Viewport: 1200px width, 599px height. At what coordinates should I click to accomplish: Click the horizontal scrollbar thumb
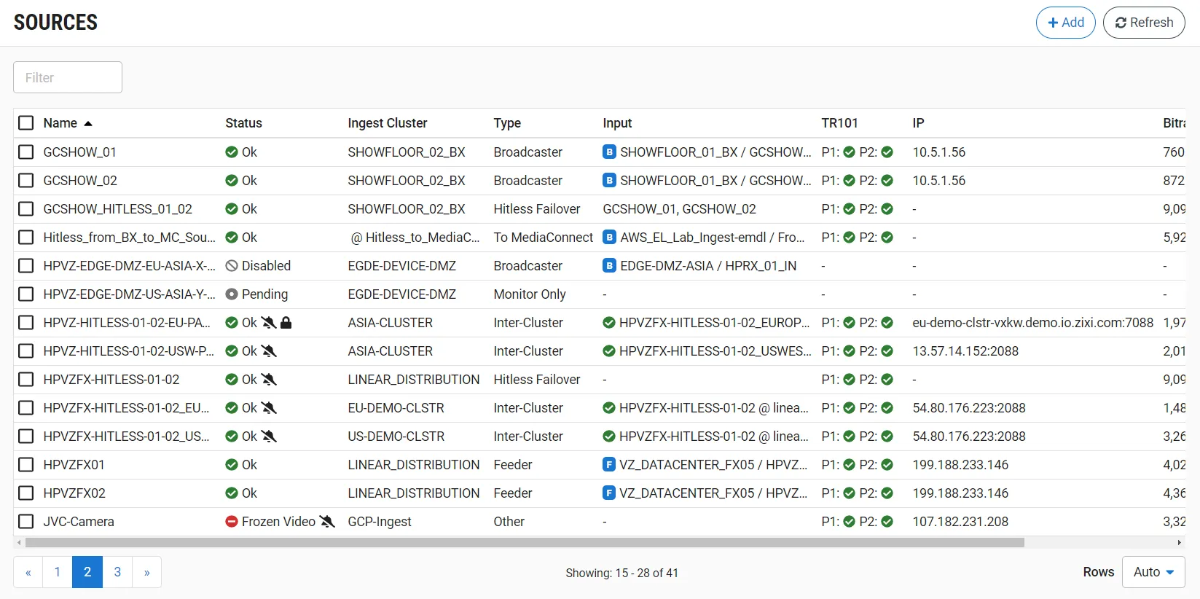525,542
